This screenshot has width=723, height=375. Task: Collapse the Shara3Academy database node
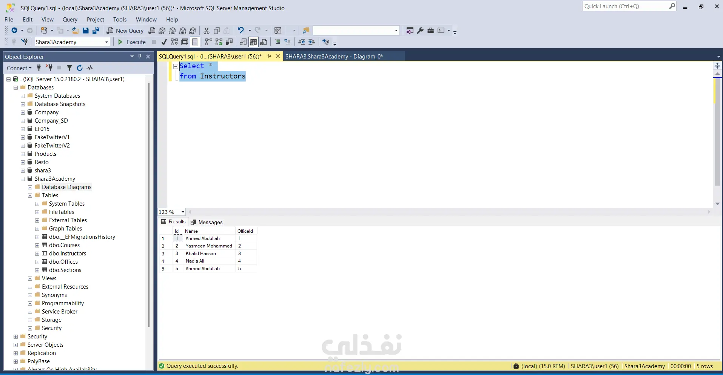23,179
